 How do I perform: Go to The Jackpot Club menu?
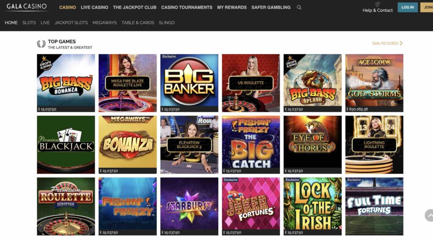134,8
